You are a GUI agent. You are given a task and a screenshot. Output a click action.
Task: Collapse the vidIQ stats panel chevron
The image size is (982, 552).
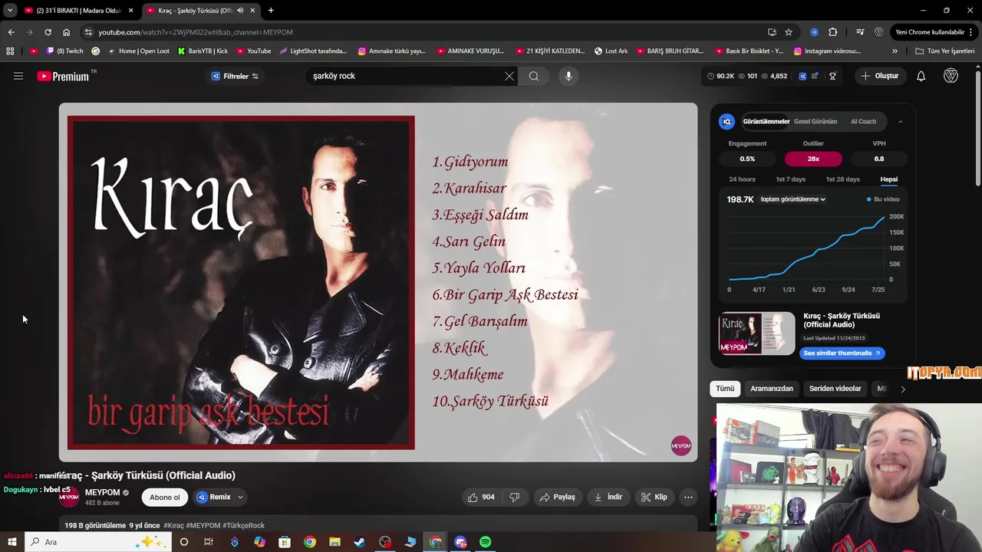tap(901, 121)
